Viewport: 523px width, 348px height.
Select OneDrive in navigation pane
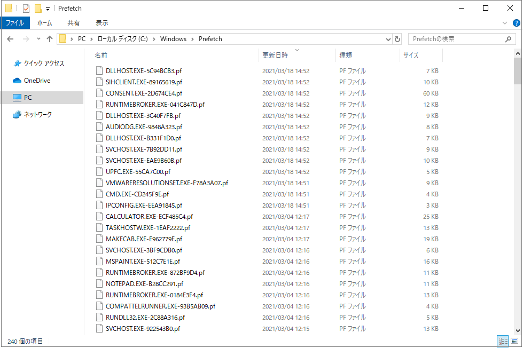click(x=37, y=81)
